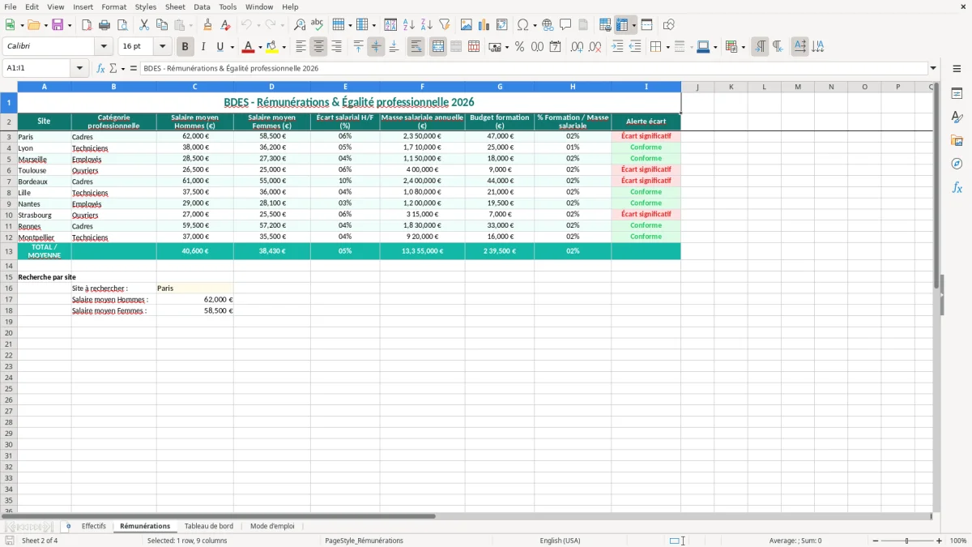Image resolution: width=972 pixels, height=547 pixels.
Task: Switch to Tableau de bord tab
Action: [209, 526]
